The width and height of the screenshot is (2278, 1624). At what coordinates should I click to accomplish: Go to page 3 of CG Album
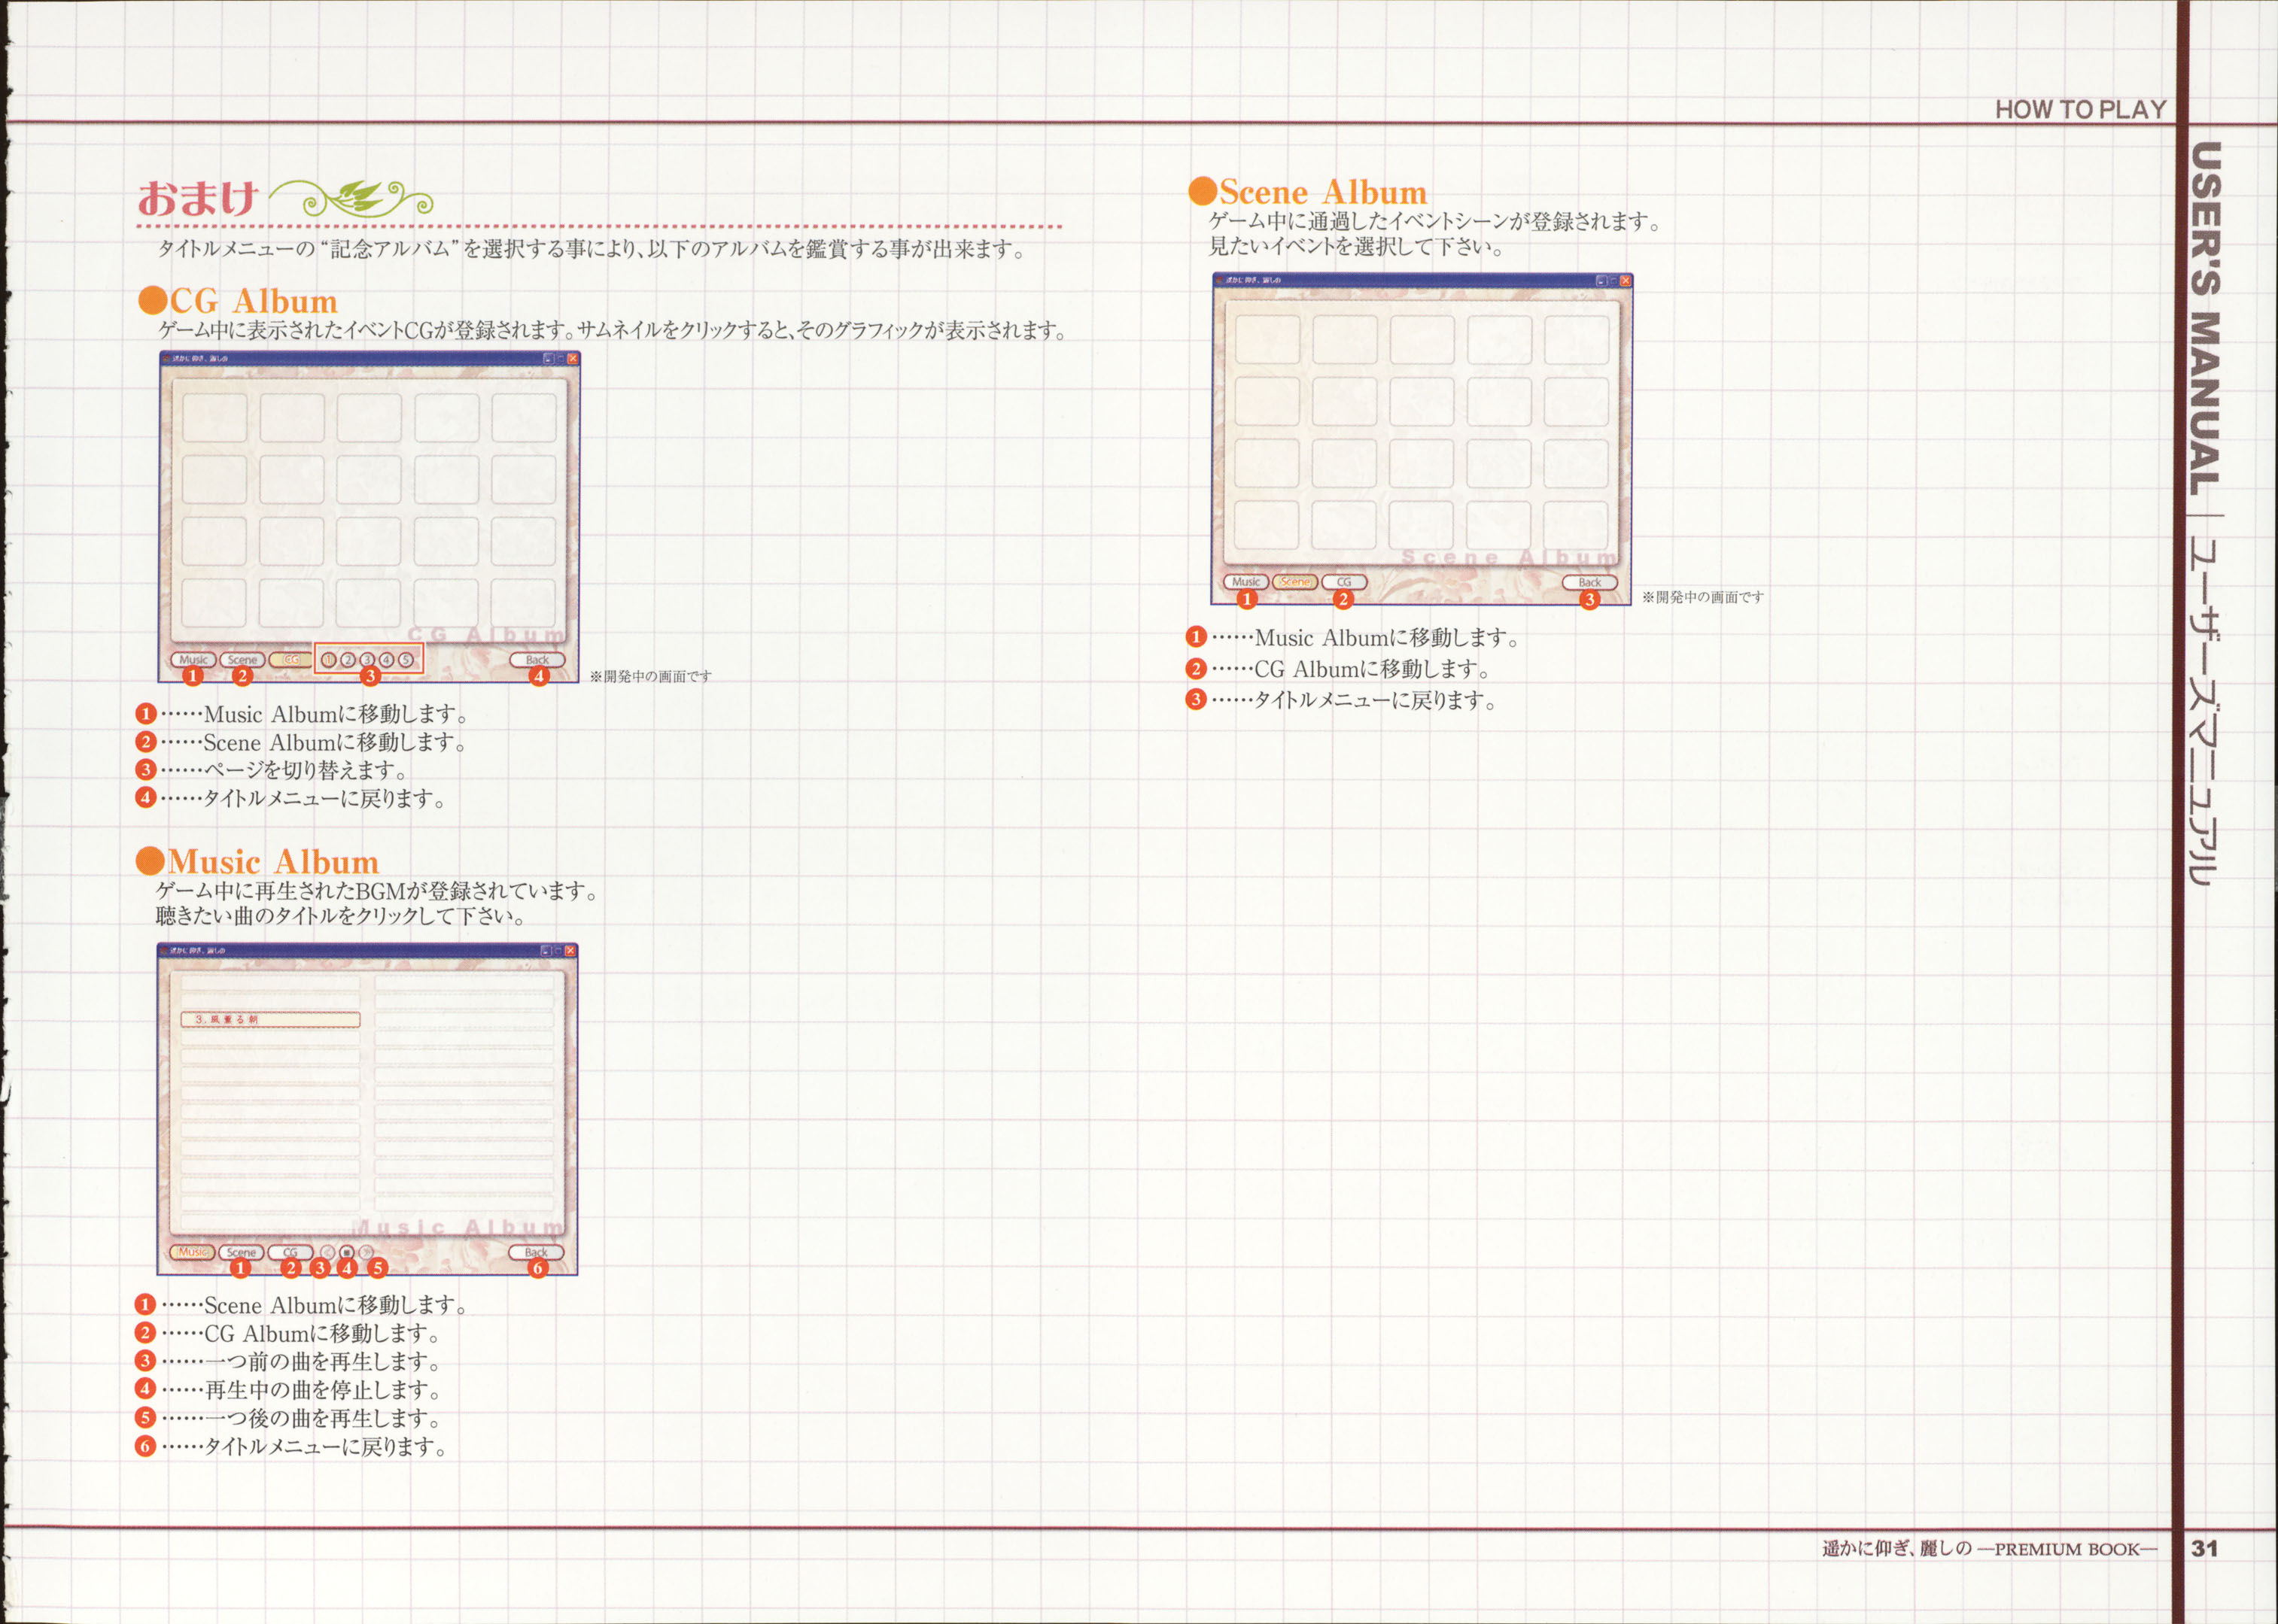click(x=367, y=660)
